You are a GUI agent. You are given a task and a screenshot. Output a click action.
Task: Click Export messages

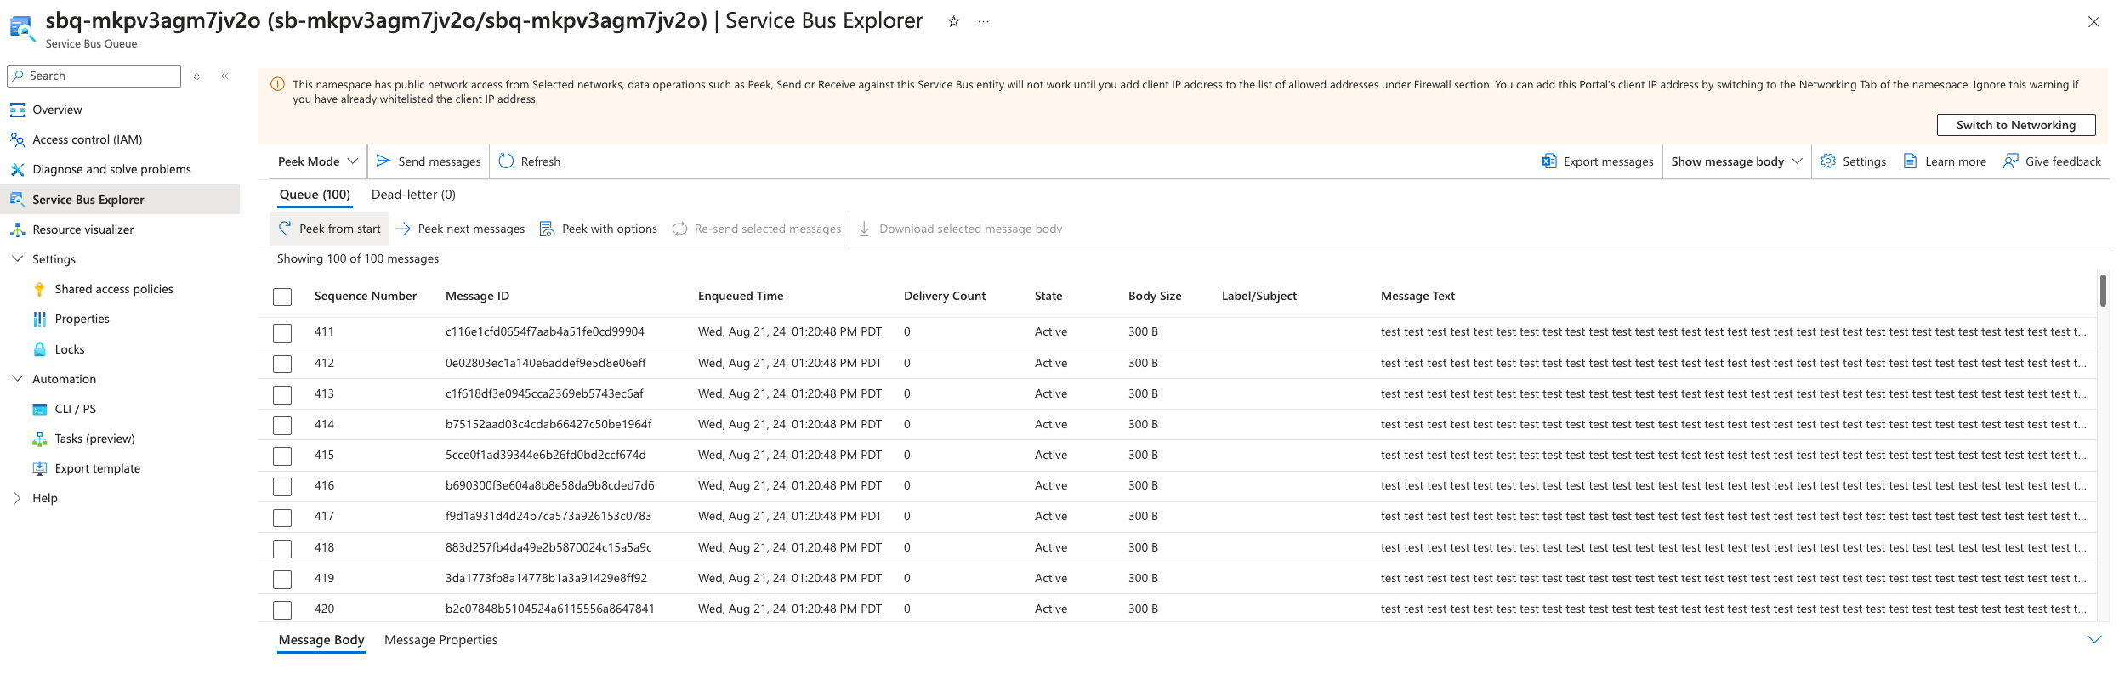pos(1597,161)
